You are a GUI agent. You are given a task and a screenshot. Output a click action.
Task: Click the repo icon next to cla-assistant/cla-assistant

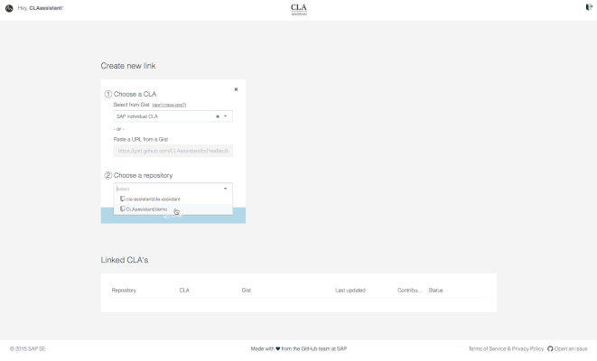click(x=121, y=199)
